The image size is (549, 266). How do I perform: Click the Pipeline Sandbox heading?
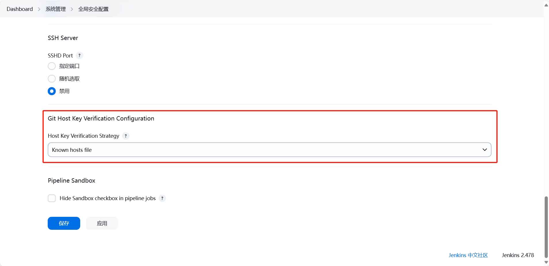pos(72,181)
